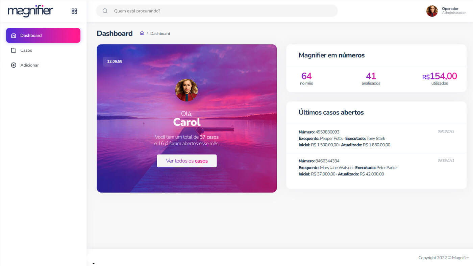Viewport: 473px width, 266px height.
Task: Click the Adicionar plus circle icon
Action: point(14,65)
